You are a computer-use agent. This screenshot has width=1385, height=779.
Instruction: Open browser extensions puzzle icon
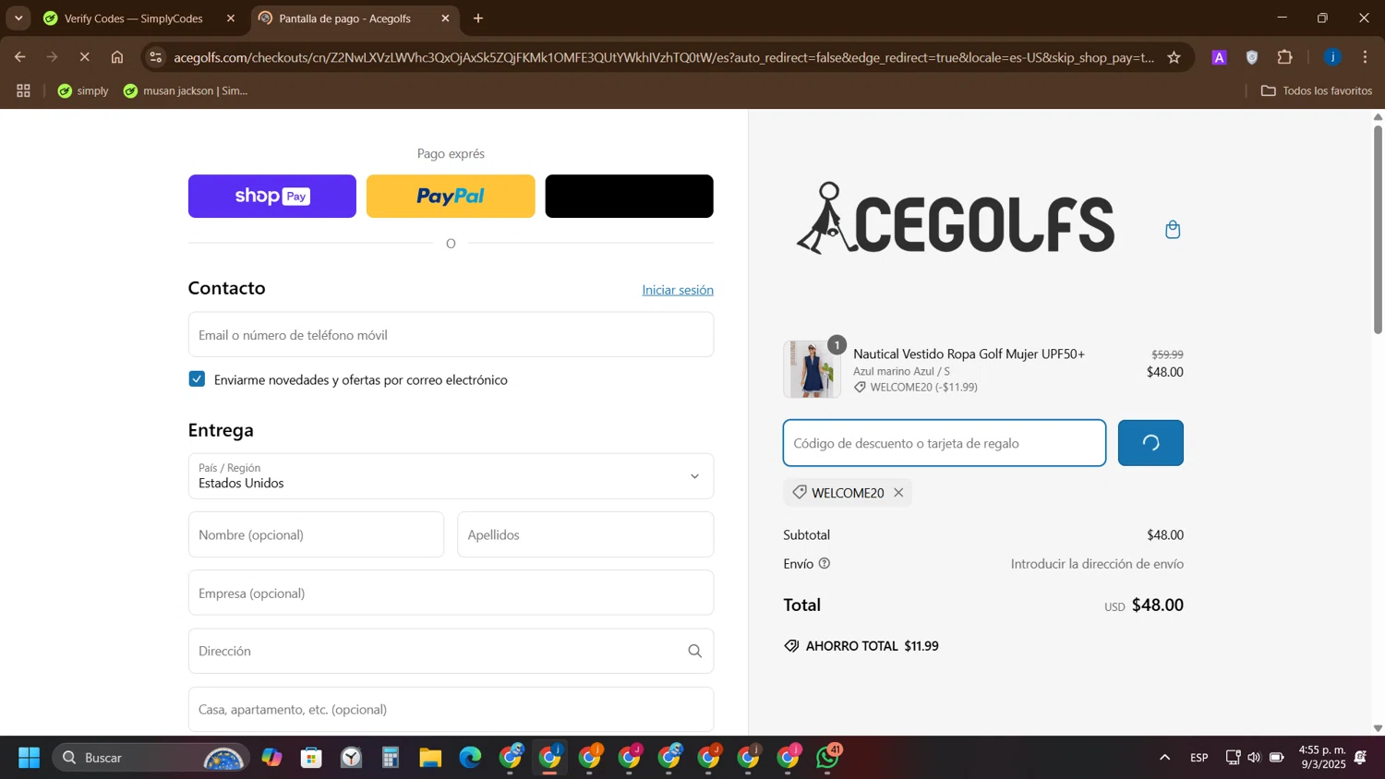1284,57
